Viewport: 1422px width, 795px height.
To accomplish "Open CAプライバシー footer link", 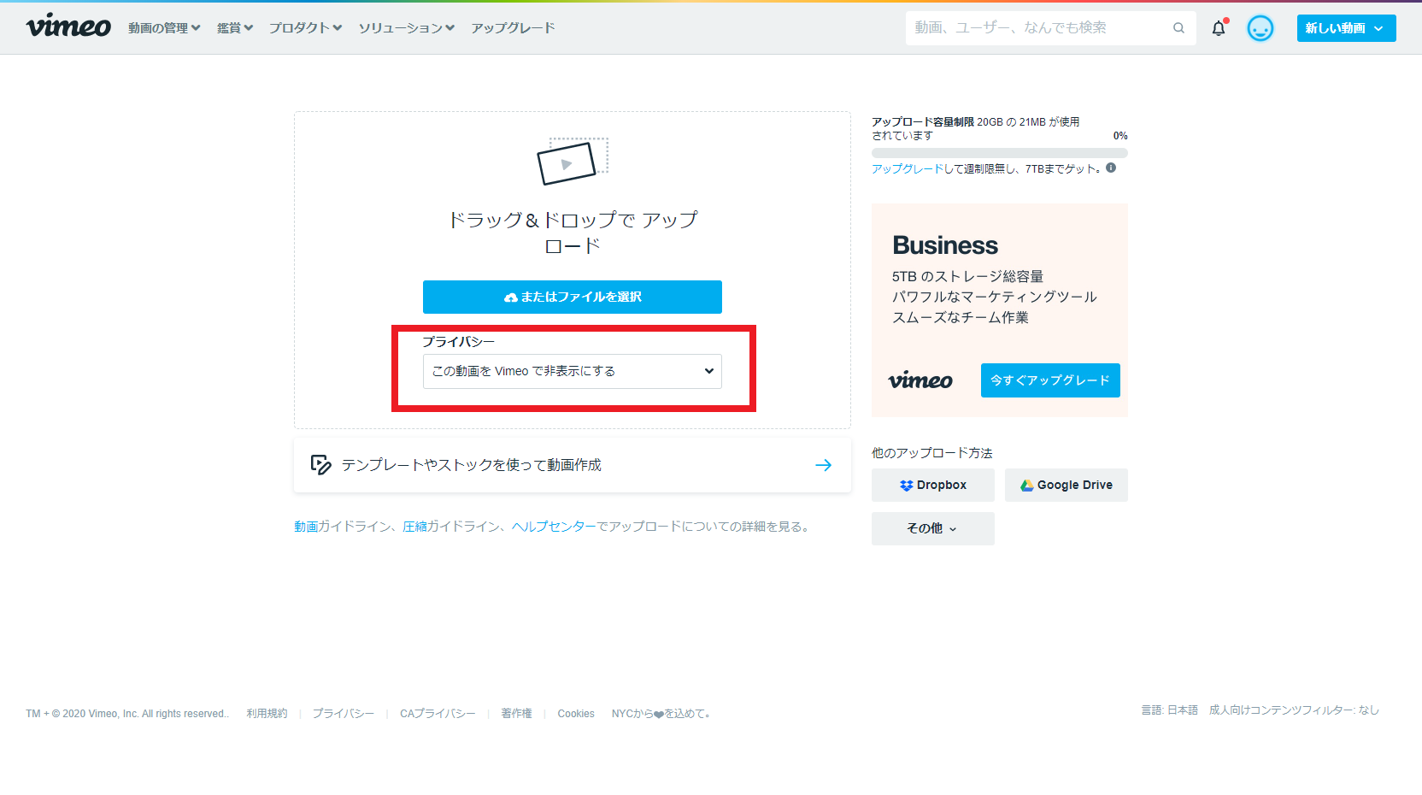I will (x=438, y=714).
